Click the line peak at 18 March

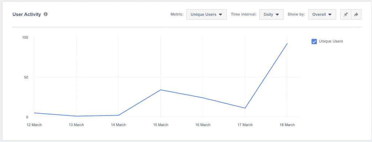click(x=287, y=43)
